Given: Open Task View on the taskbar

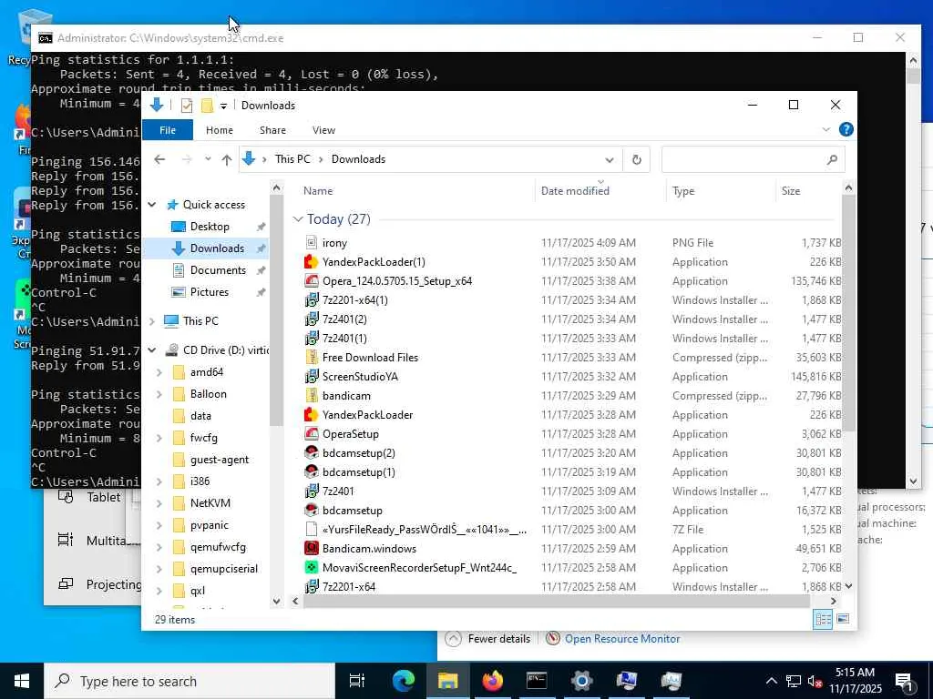Looking at the screenshot, I should tap(356, 681).
